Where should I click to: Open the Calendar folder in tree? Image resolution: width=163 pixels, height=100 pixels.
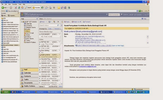point(28,24)
